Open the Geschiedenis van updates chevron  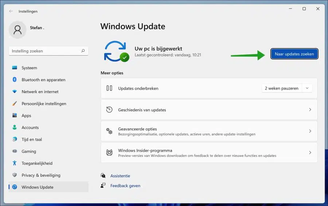click(310, 110)
